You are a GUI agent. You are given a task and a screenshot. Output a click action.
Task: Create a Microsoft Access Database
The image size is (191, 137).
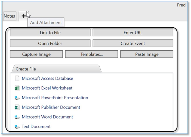pos(47,78)
